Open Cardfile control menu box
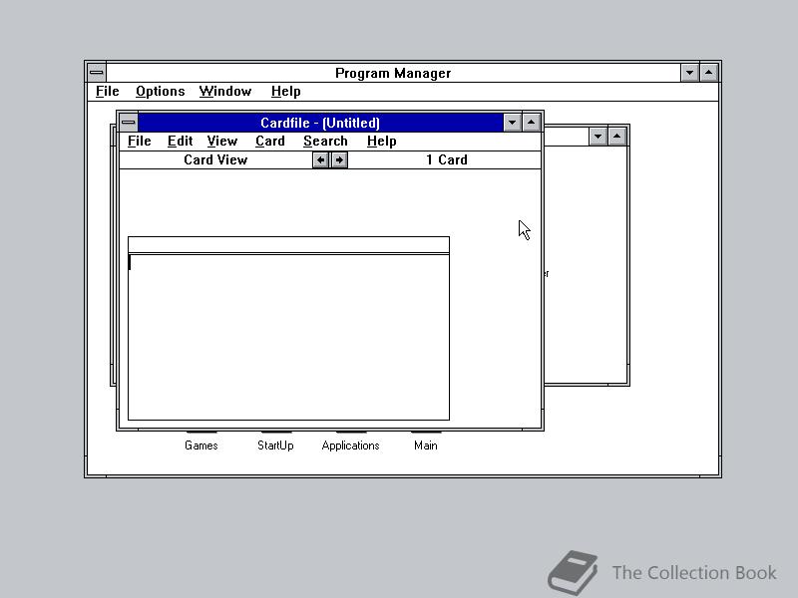The height and width of the screenshot is (598, 798). click(129, 123)
